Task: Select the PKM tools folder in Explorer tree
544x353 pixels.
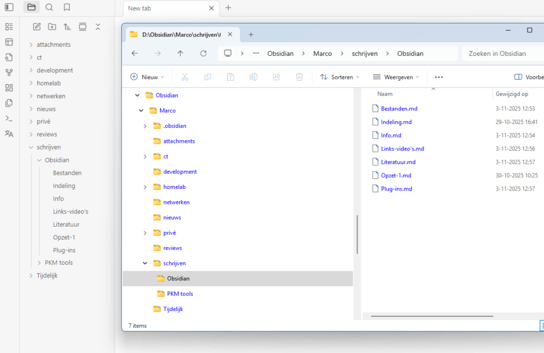Action: point(180,294)
